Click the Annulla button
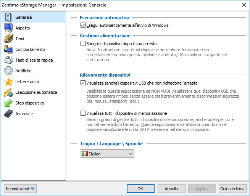The image size is (250, 196). tap(171, 189)
